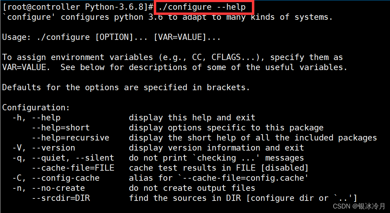Viewport: 390px width, 213px height.
Task: Select the --help=recursive option text
Action: pos(70,138)
